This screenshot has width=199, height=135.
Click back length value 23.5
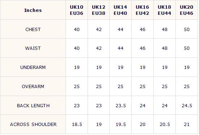120,105
